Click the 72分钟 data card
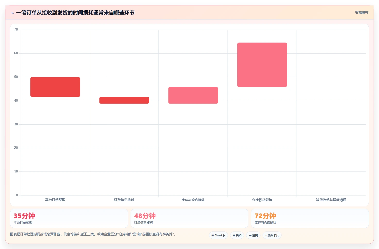Viewport: 379px width, 249px height. coord(310,218)
